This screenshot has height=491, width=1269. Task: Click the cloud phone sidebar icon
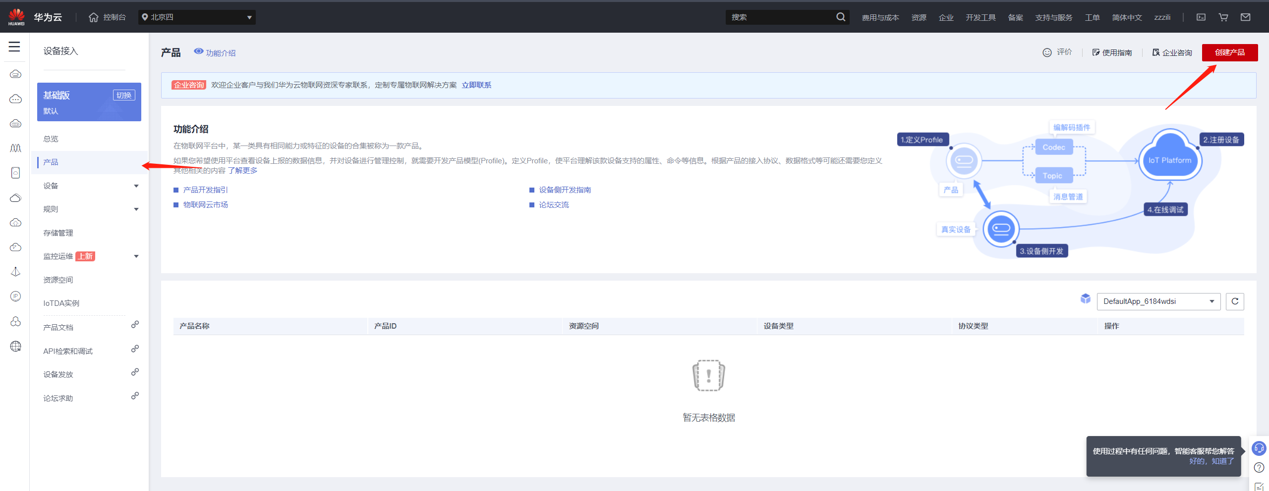click(x=15, y=173)
